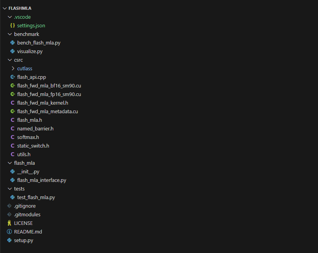Open bench_flash_mla.py file
The image size is (318, 253).
tap(39, 43)
